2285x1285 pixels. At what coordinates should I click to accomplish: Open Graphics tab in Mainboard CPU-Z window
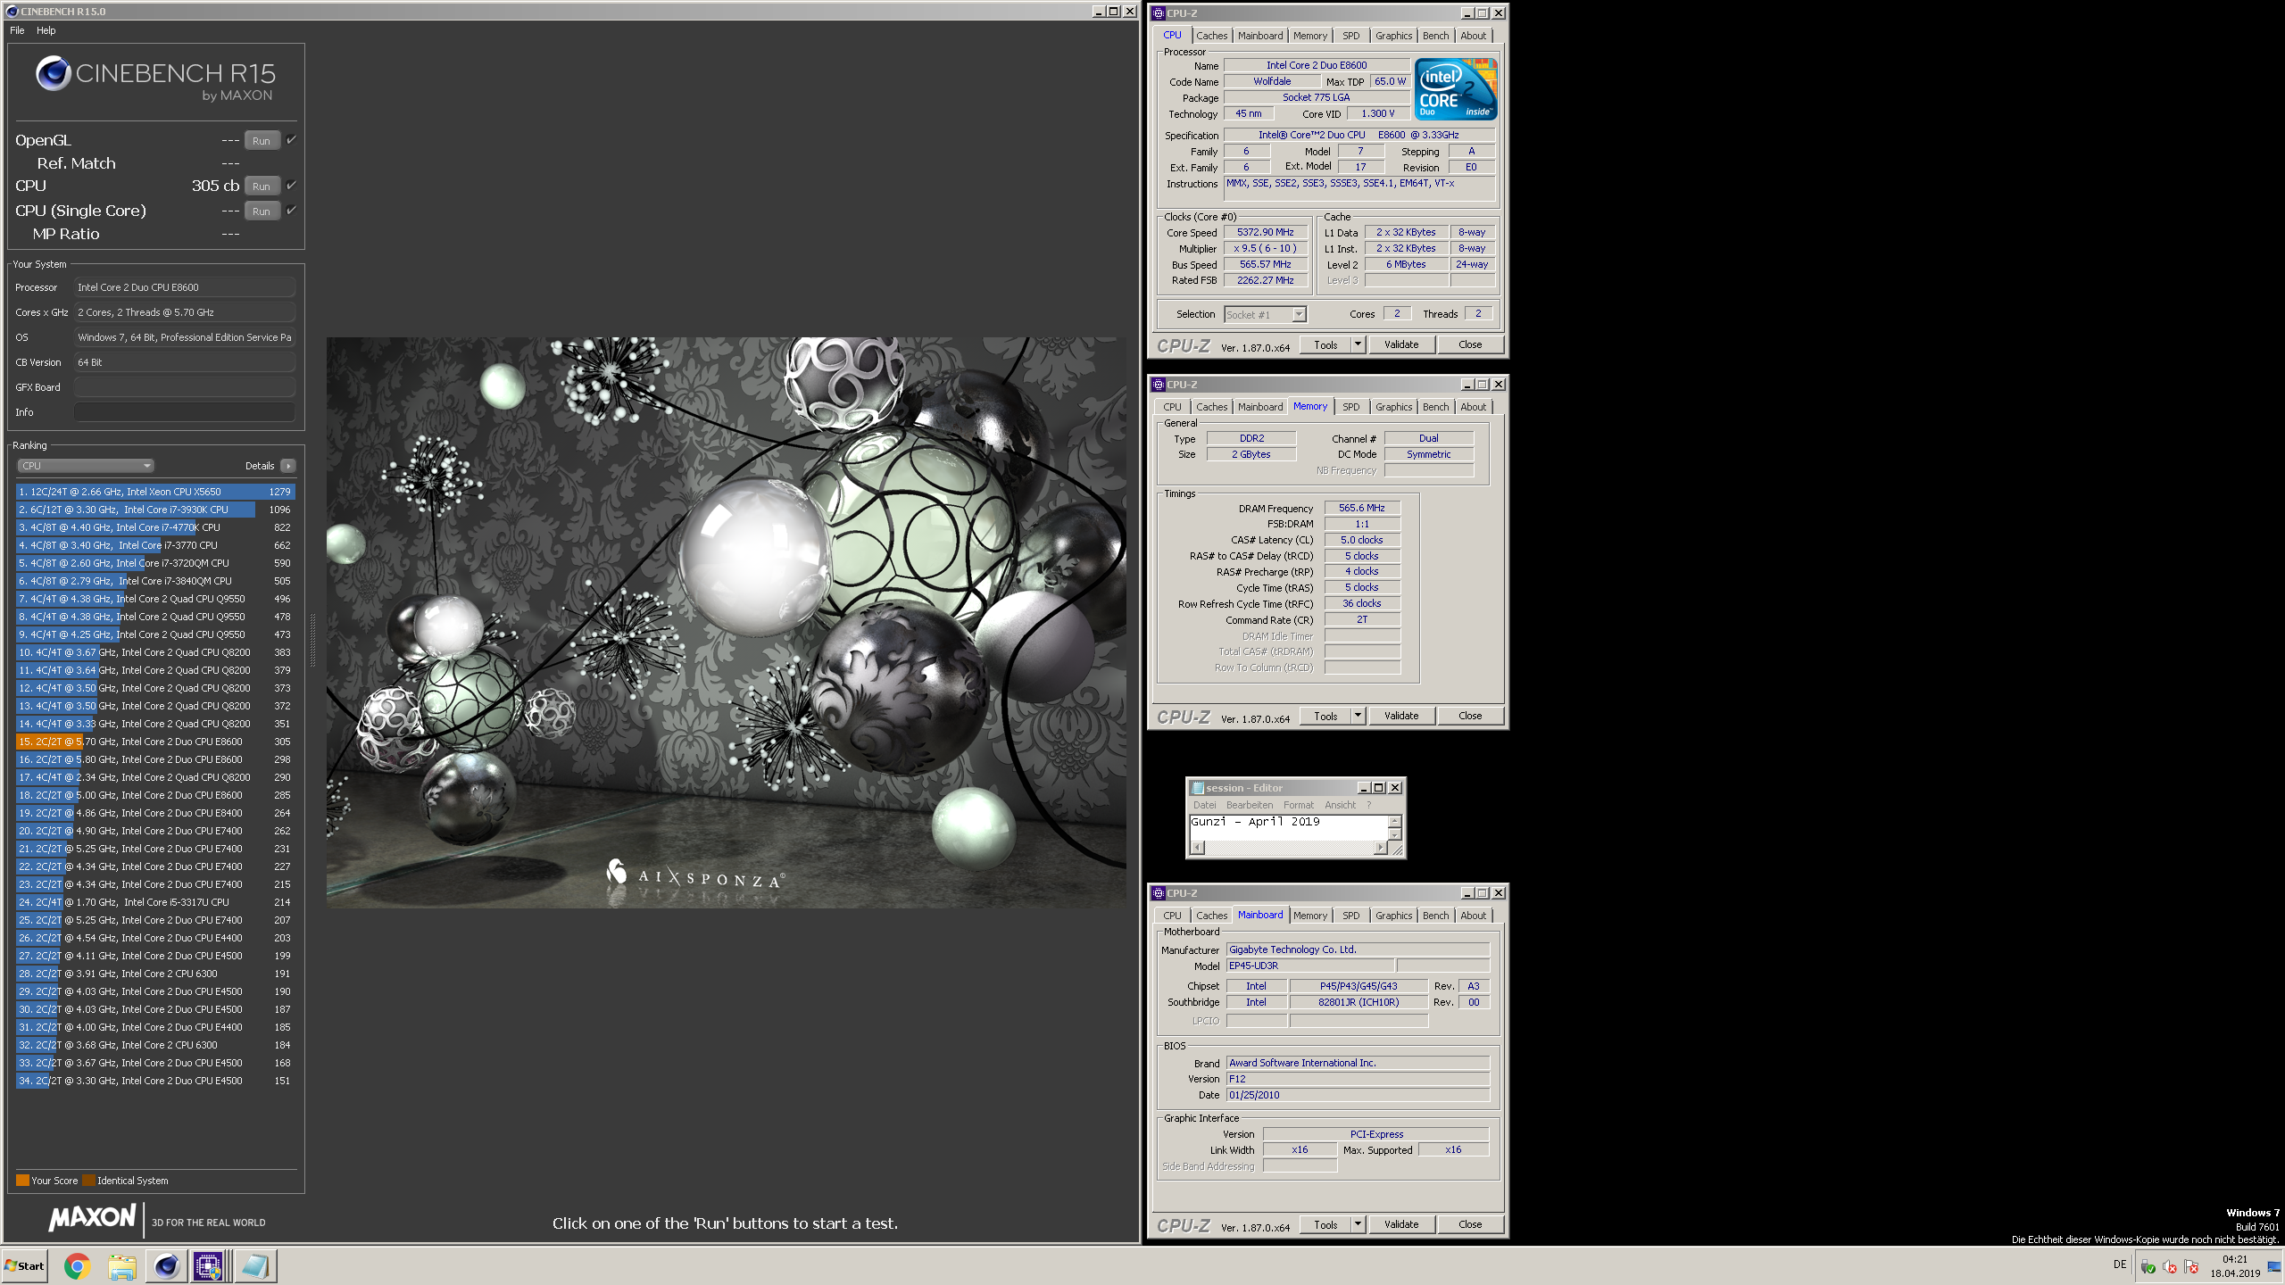tap(1393, 916)
